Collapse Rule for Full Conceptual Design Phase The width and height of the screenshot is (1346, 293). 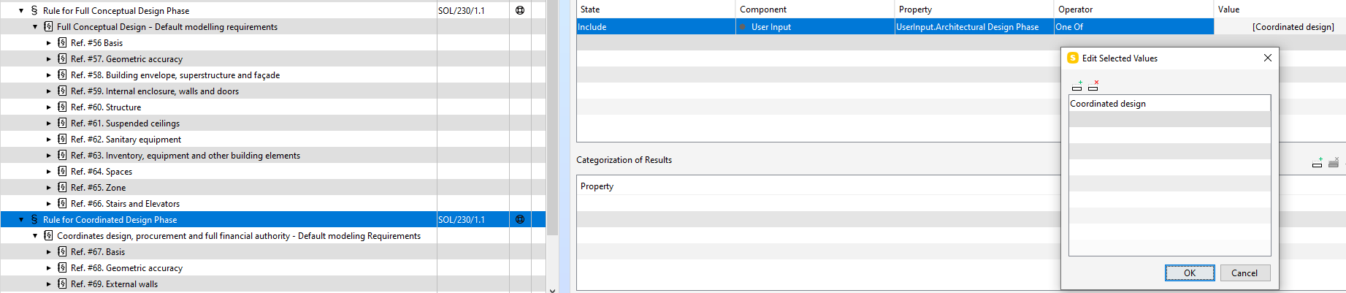coord(21,11)
